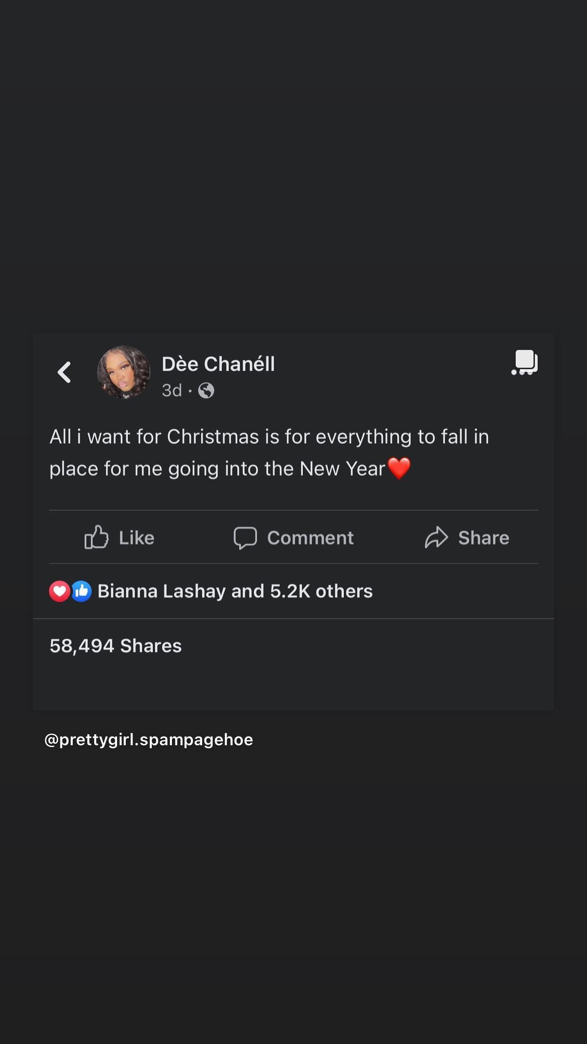The image size is (587, 1044).
Task: Click the Christmas post text
Action: [x=269, y=452]
